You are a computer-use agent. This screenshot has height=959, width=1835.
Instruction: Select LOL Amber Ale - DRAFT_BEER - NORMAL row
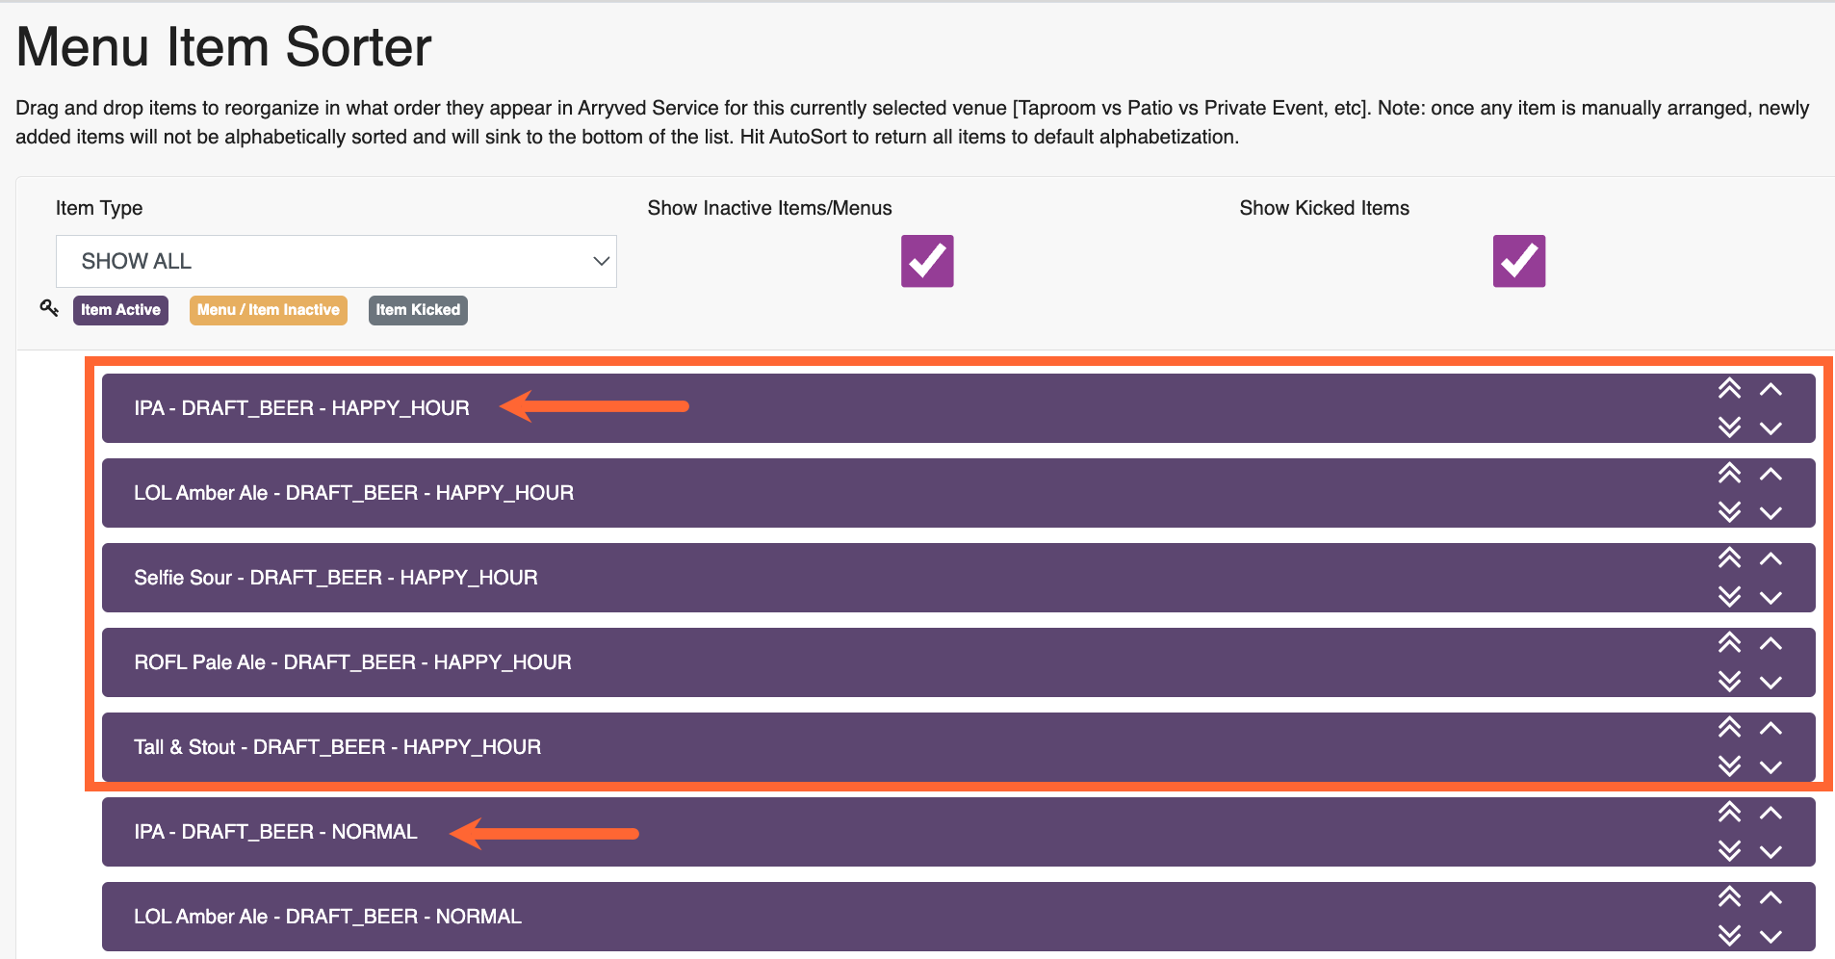[x=958, y=917]
